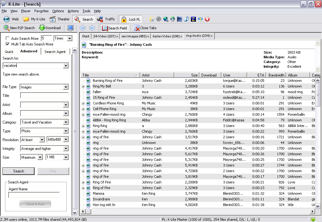Open the Search view magnifier
This screenshot has height=222, width=322.
click(x=77, y=19)
